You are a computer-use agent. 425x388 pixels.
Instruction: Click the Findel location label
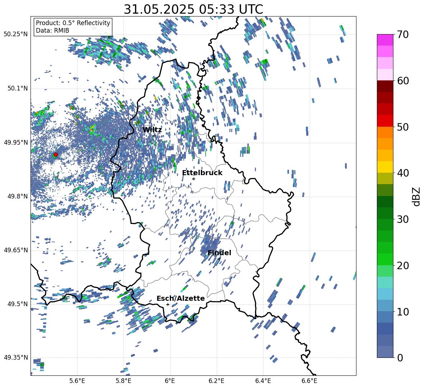[219, 253]
